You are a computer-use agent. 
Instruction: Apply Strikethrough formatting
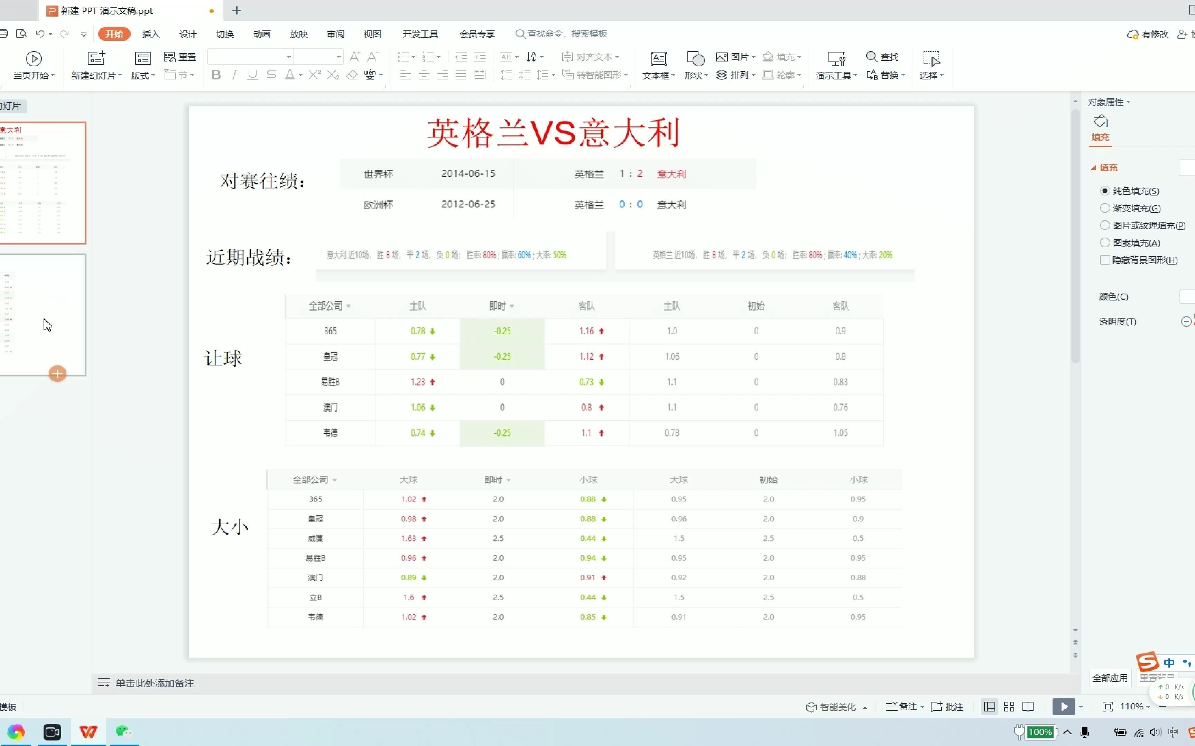click(271, 75)
